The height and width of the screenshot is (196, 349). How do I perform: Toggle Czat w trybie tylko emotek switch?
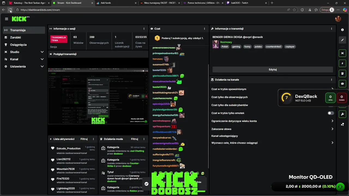[331, 113]
